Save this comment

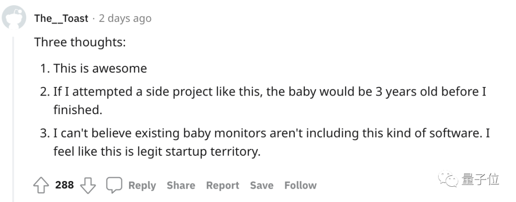[x=261, y=185]
